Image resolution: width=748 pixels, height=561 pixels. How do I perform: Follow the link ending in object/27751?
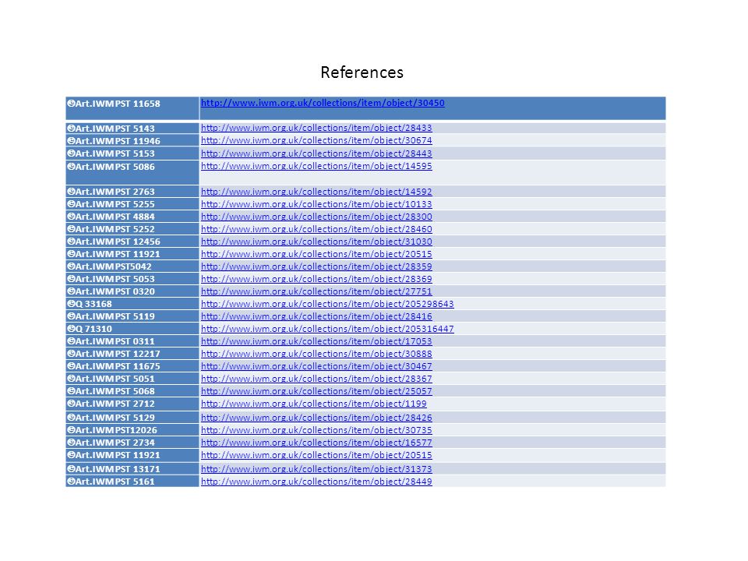click(316, 291)
